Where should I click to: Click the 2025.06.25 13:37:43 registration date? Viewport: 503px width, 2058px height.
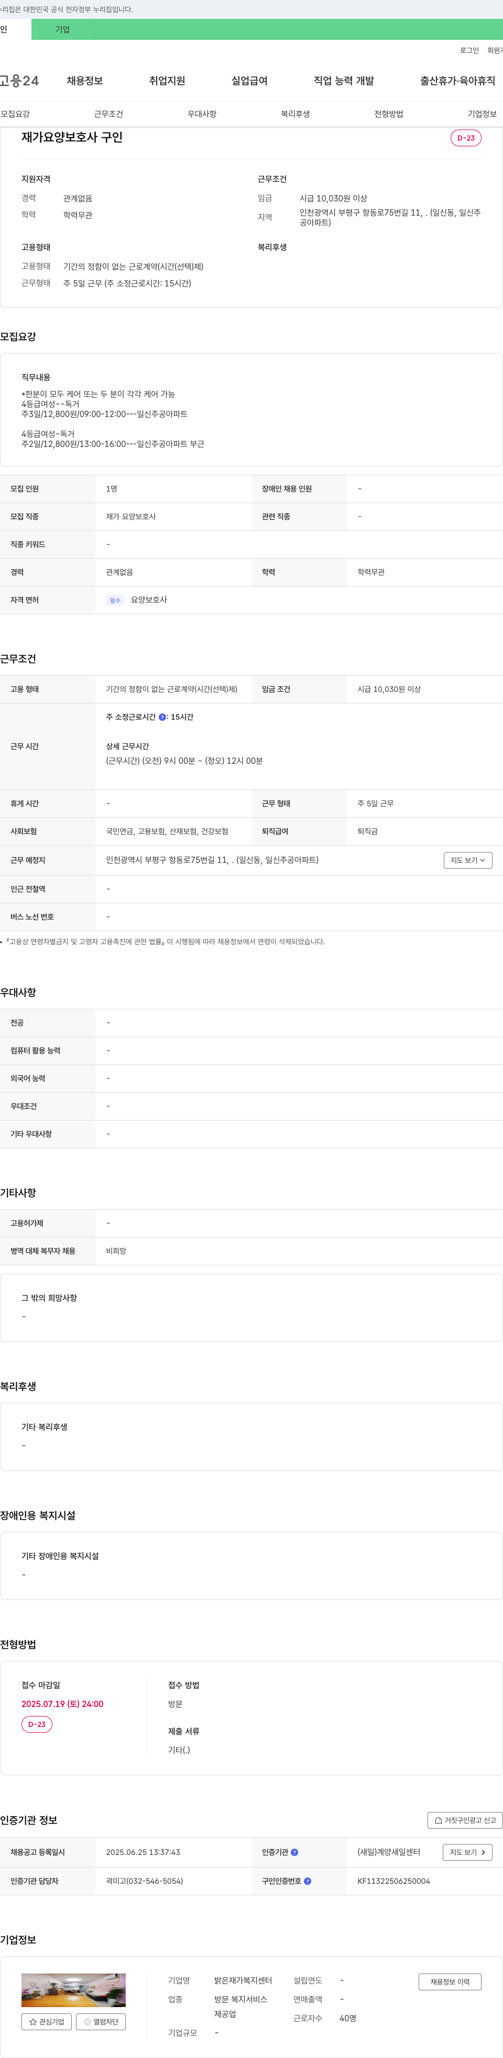click(143, 1852)
